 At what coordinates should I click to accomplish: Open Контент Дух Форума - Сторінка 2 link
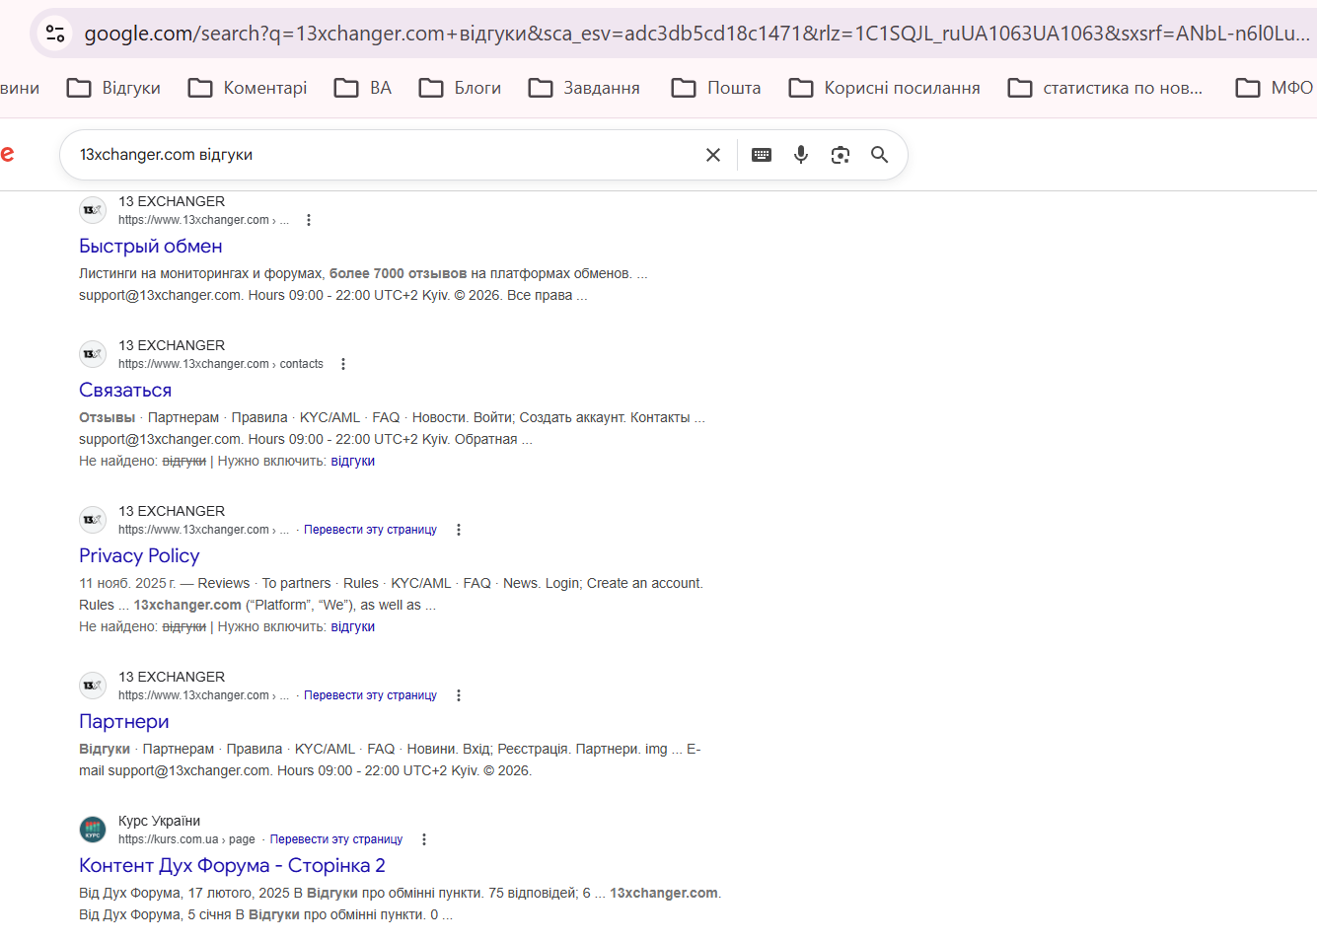click(232, 866)
